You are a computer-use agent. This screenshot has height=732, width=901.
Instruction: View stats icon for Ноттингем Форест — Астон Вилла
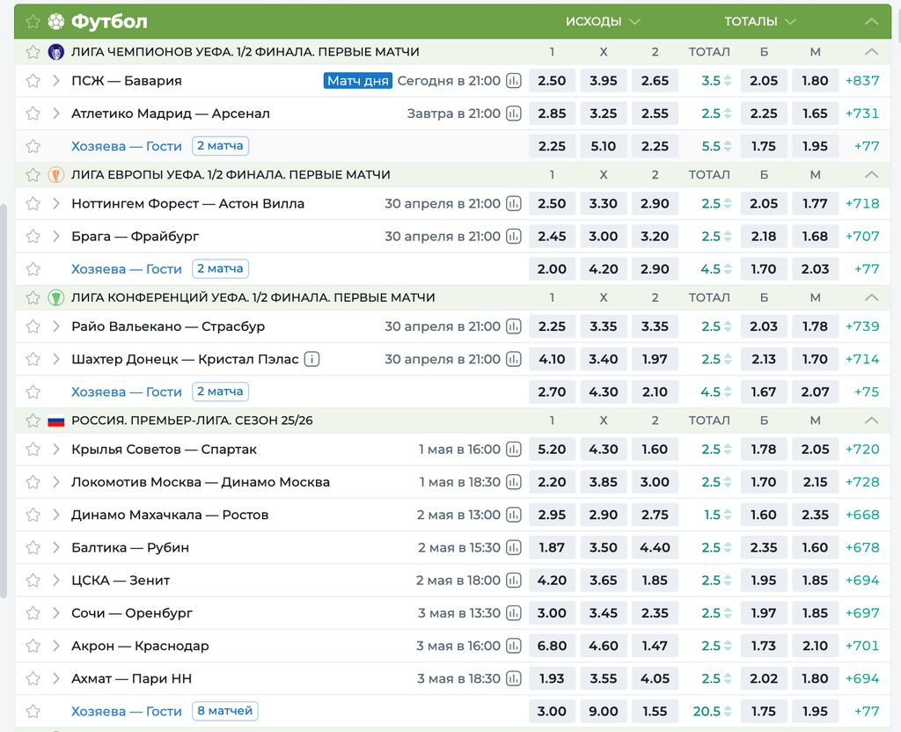tap(514, 204)
